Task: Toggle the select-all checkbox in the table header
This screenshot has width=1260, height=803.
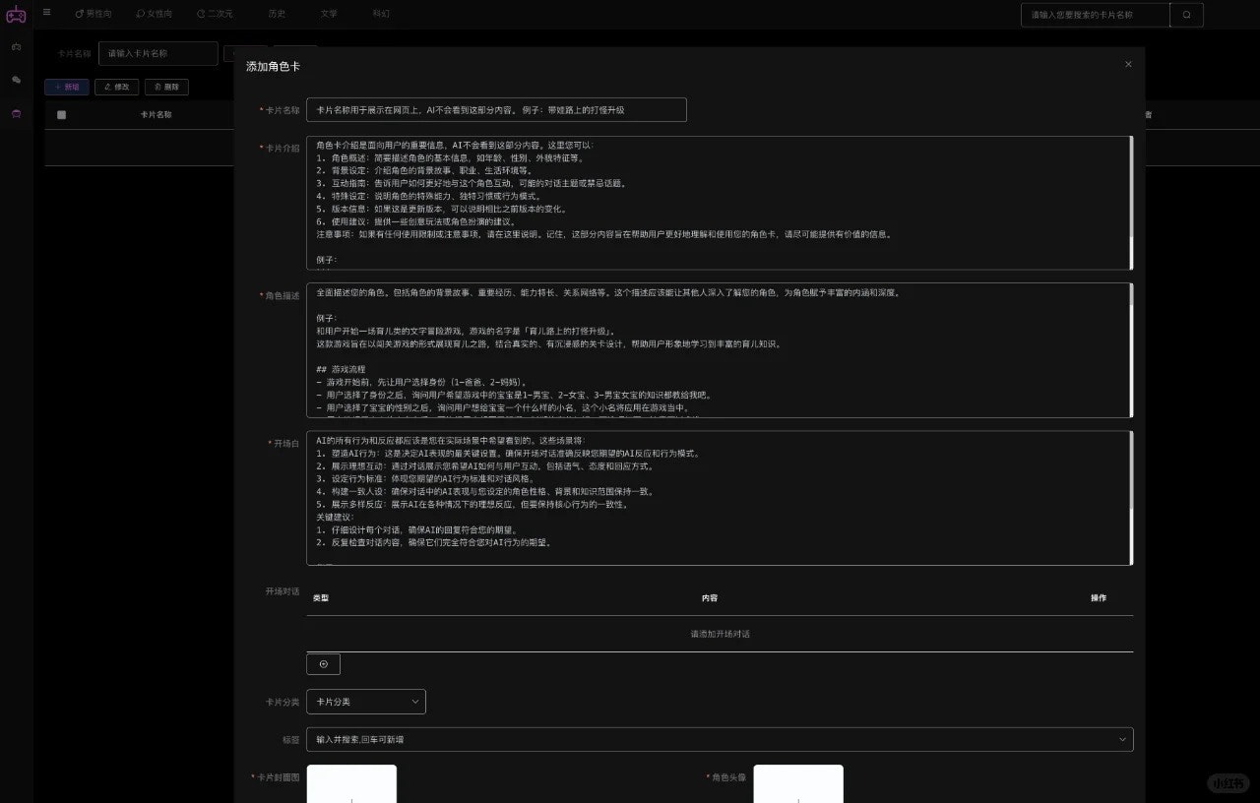Action: click(61, 114)
